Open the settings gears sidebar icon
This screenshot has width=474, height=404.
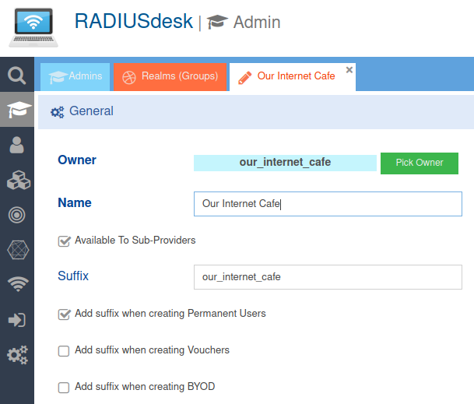point(17,355)
